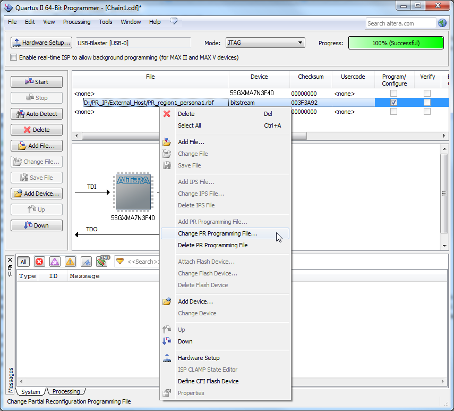Viewport: 454px width, 411px height.
Task: Click the Auto Detect button
Action: pos(37,114)
